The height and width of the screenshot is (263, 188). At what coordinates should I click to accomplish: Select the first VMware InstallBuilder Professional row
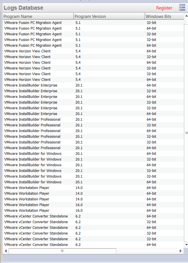94,120
